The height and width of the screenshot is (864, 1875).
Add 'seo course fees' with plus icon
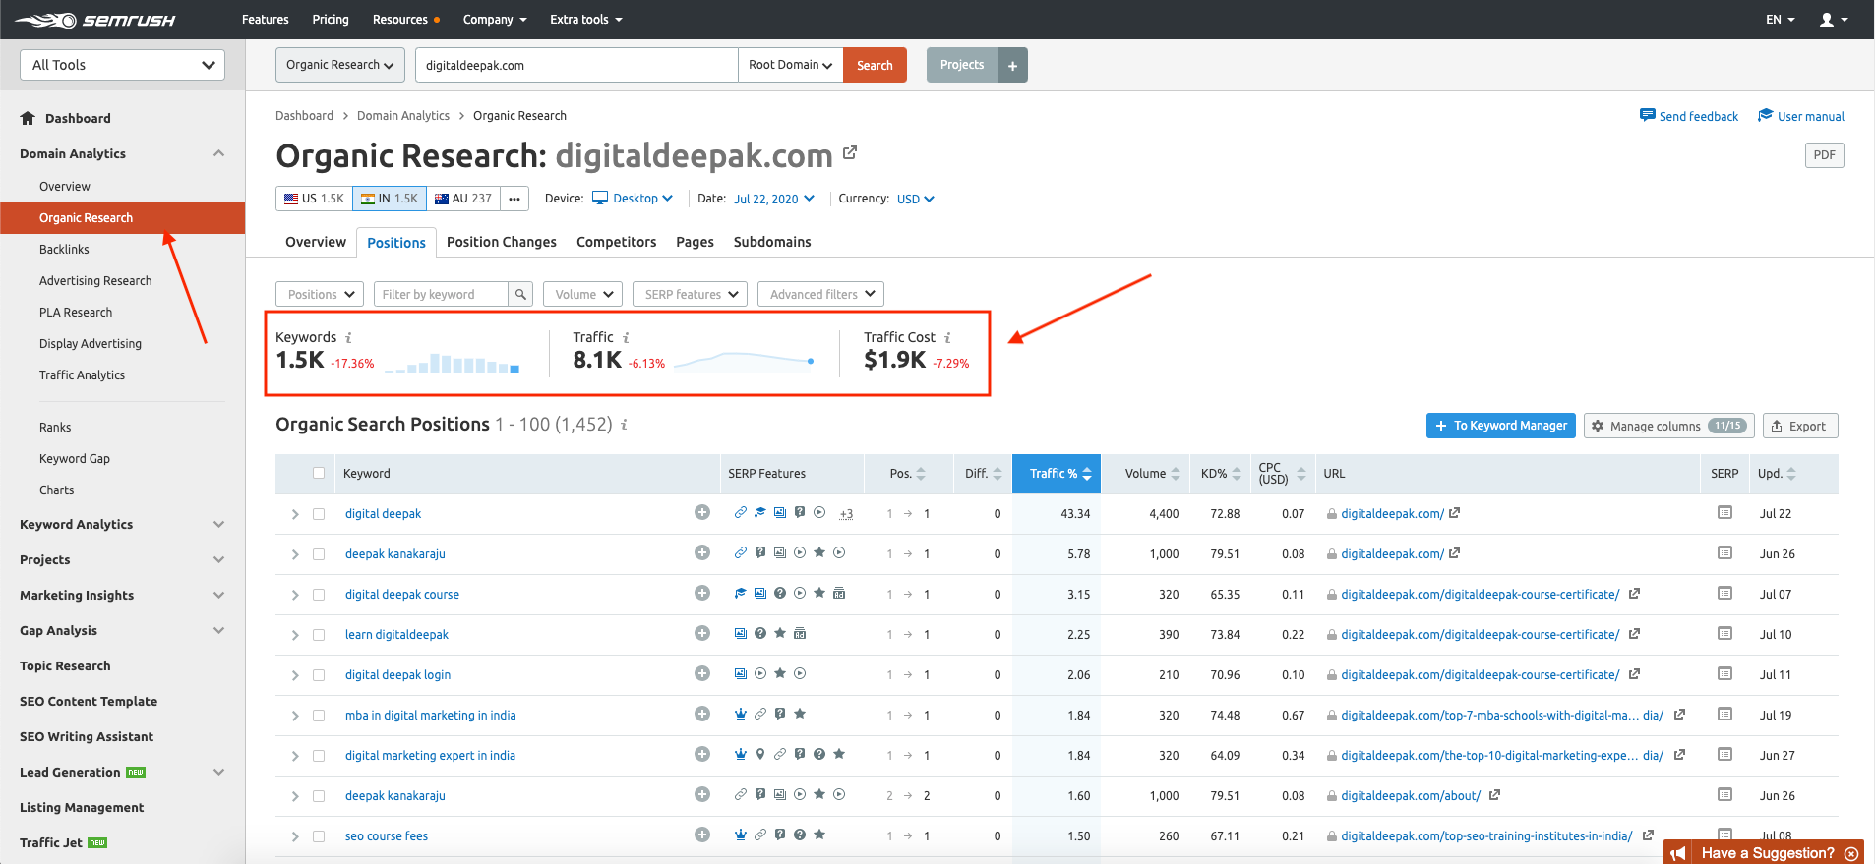[702, 835]
